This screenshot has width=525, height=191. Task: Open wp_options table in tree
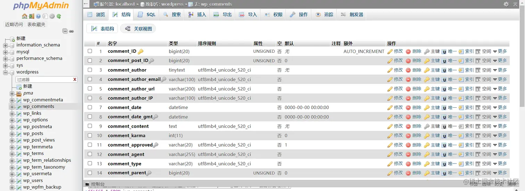pyautogui.click(x=35, y=120)
